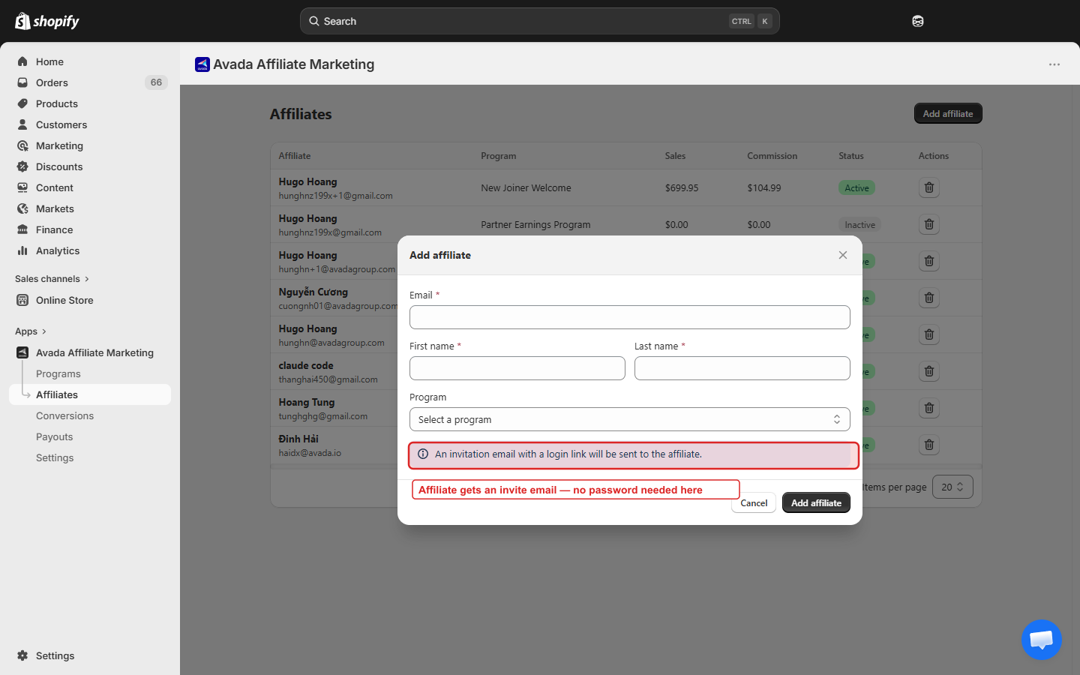Click the search magnifier icon
The image size is (1080, 675).
[x=314, y=21]
